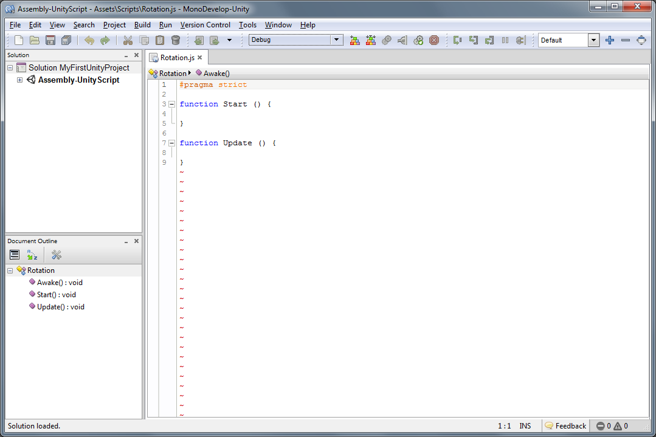Image resolution: width=656 pixels, height=437 pixels.
Task: Click the Save All toolbar icon
Action: coord(66,40)
